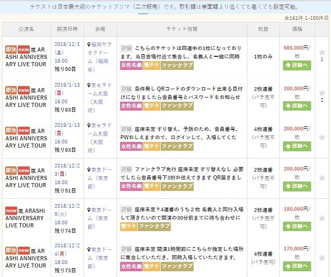Click the 開演日時 column header
The width and height of the screenshot is (331, 277).
pos(67,29)
